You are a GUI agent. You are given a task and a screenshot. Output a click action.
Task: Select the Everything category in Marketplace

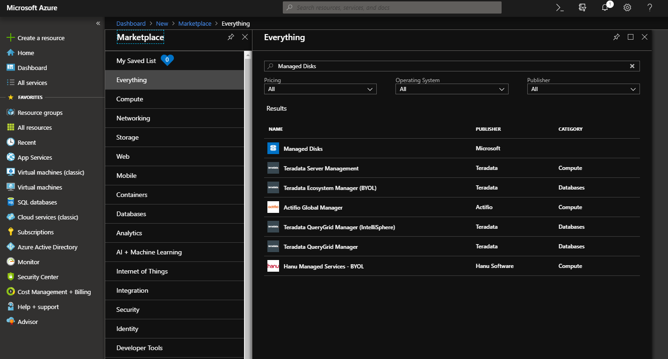(174, 80)
